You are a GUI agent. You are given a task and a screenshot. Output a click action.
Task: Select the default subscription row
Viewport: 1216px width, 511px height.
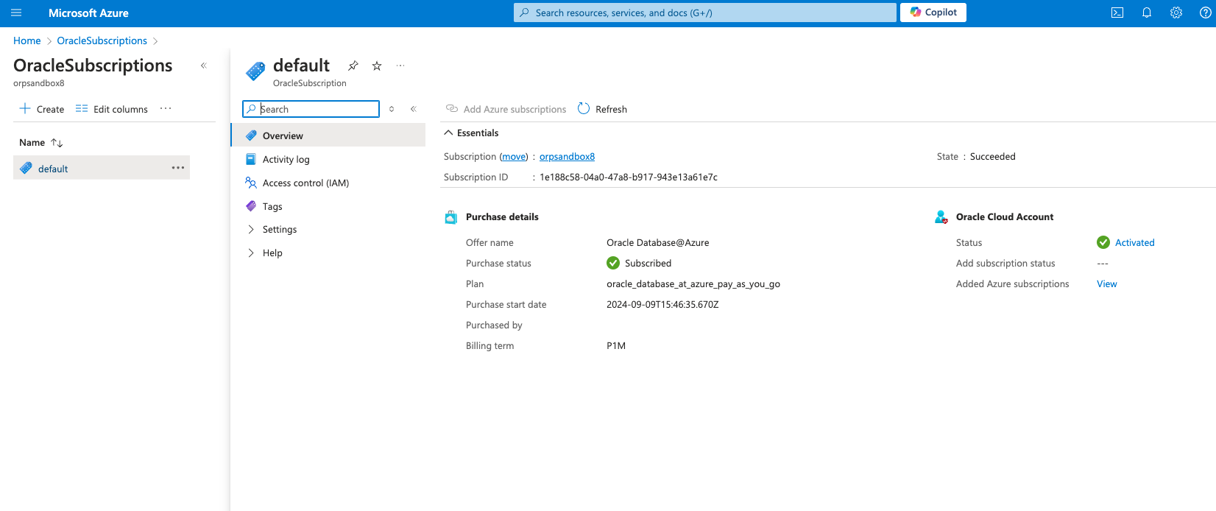102,168
